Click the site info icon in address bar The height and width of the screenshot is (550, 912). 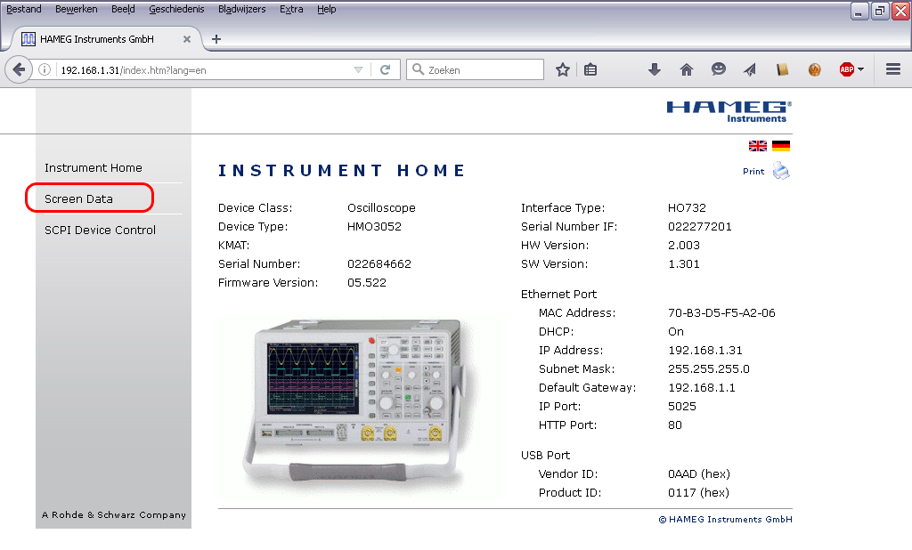tap(45, 69)
